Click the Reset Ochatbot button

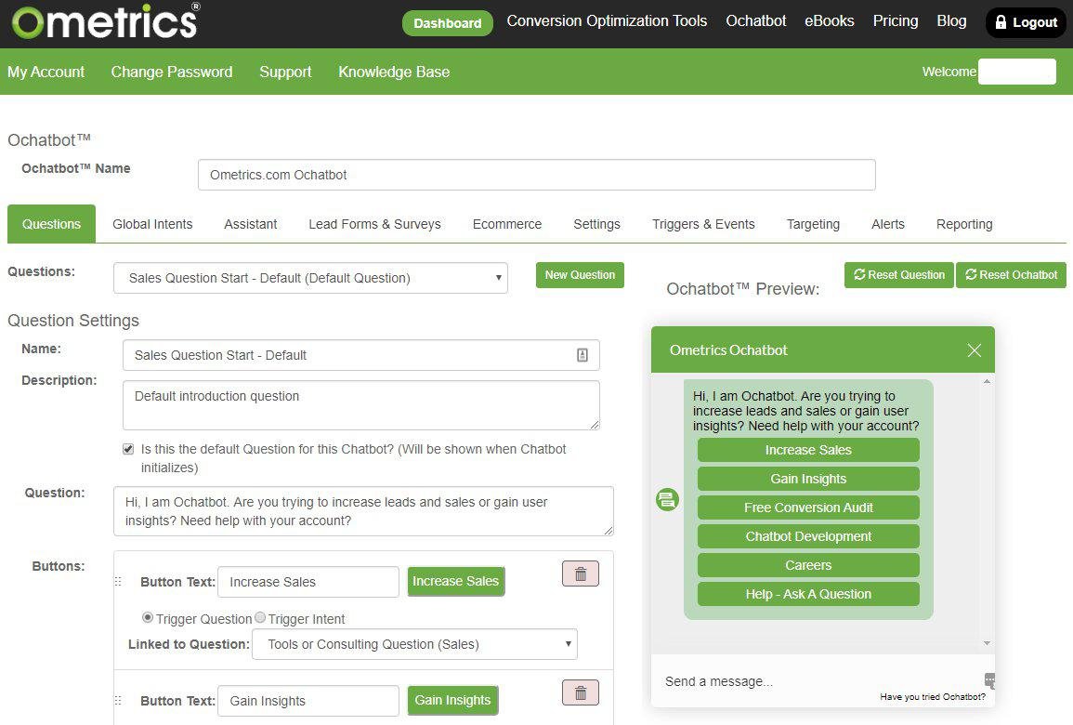pos(1012,275)
